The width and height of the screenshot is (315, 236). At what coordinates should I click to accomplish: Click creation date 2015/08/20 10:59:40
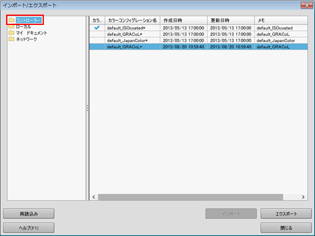[183, 47]
